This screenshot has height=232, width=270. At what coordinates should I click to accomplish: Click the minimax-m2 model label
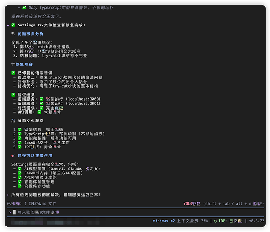[x=164, y=221]
